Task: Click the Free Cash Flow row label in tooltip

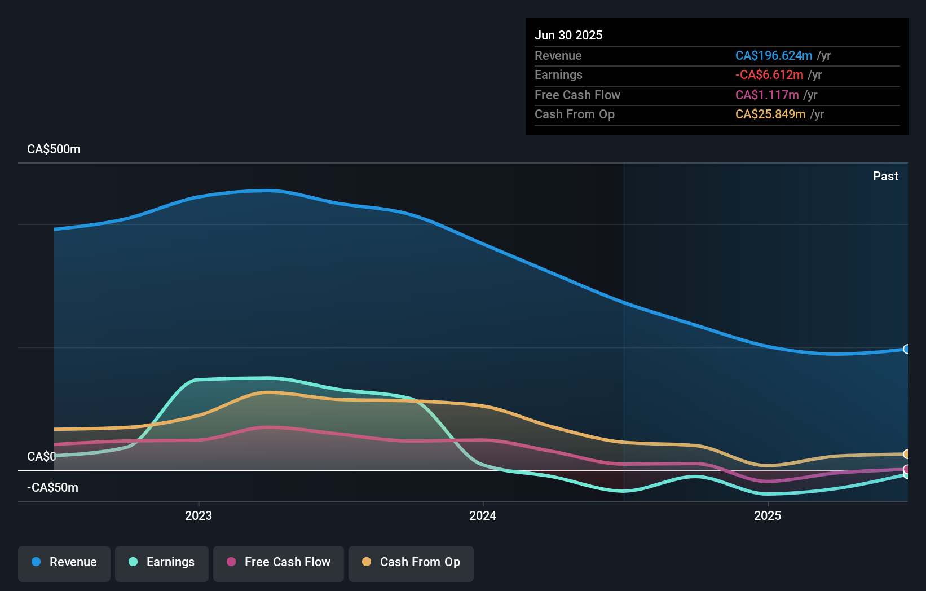Action: (x=577, y=95)
